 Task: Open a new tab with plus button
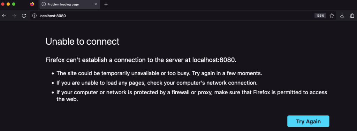[106, 4]
